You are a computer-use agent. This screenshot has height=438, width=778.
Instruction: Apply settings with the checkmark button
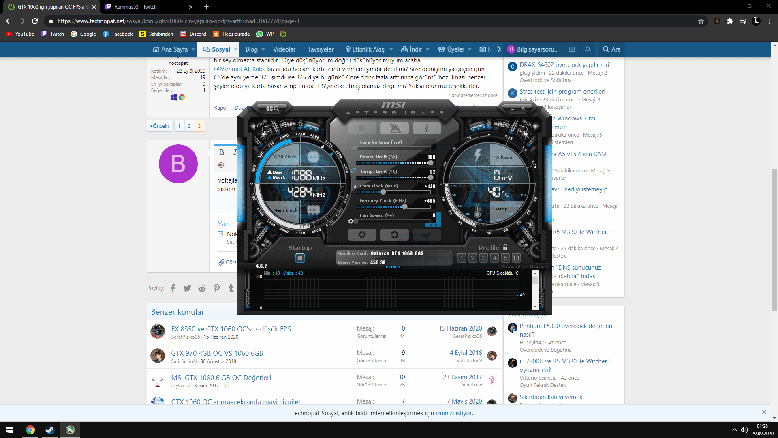tap(427, 234)
